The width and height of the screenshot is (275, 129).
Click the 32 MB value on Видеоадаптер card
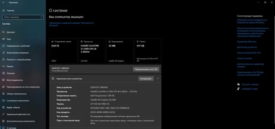(112, 46)
